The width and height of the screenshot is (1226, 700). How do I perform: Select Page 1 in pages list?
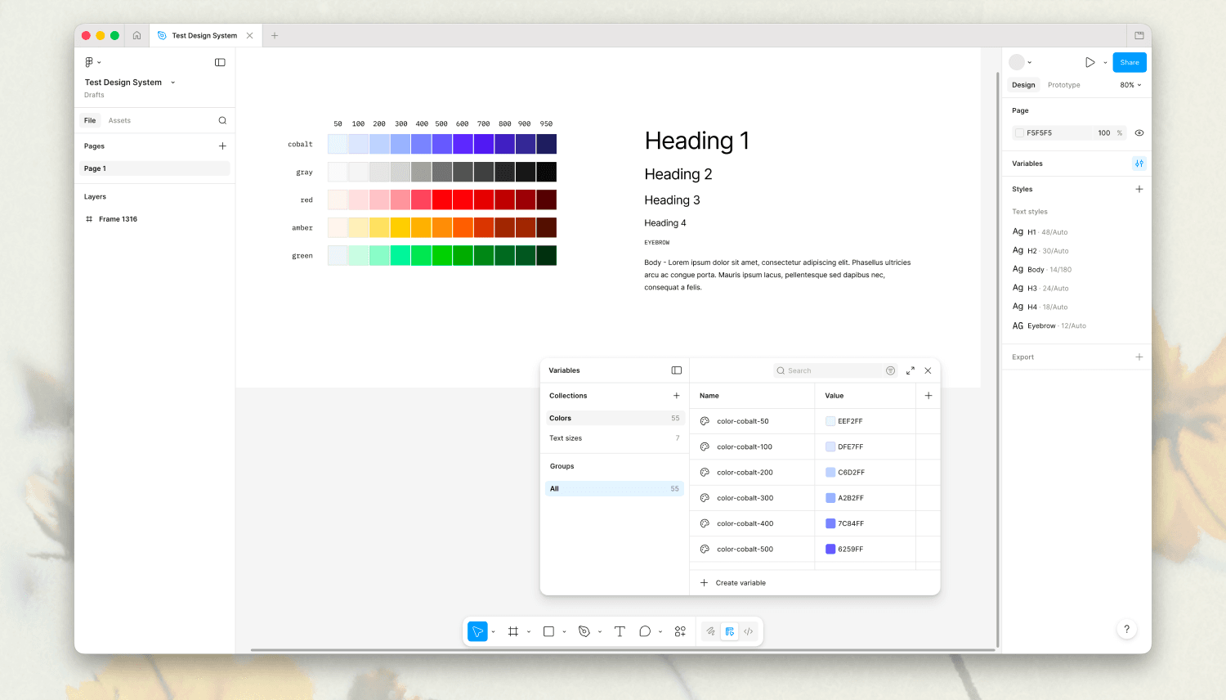click(154, 168)
